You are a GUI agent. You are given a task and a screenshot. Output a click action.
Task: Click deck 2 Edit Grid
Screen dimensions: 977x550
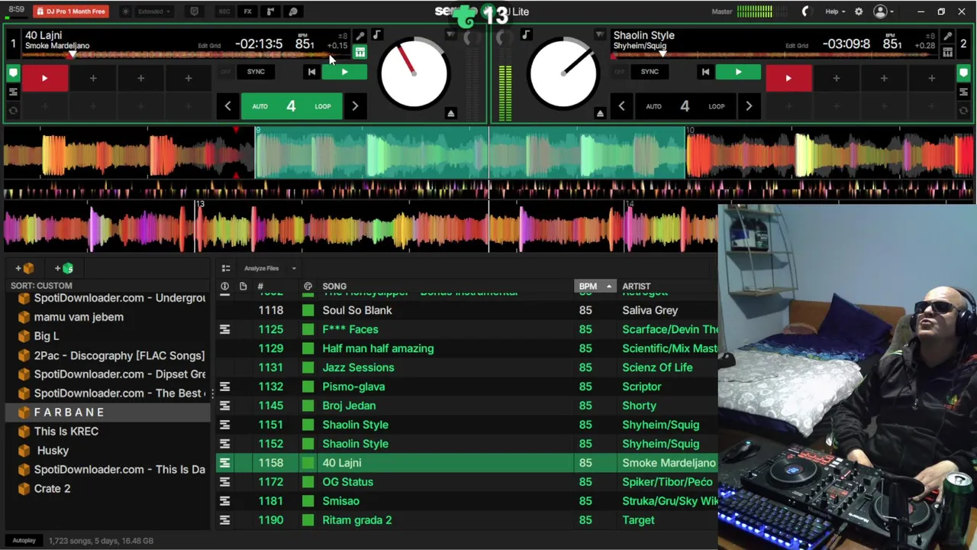798,46
